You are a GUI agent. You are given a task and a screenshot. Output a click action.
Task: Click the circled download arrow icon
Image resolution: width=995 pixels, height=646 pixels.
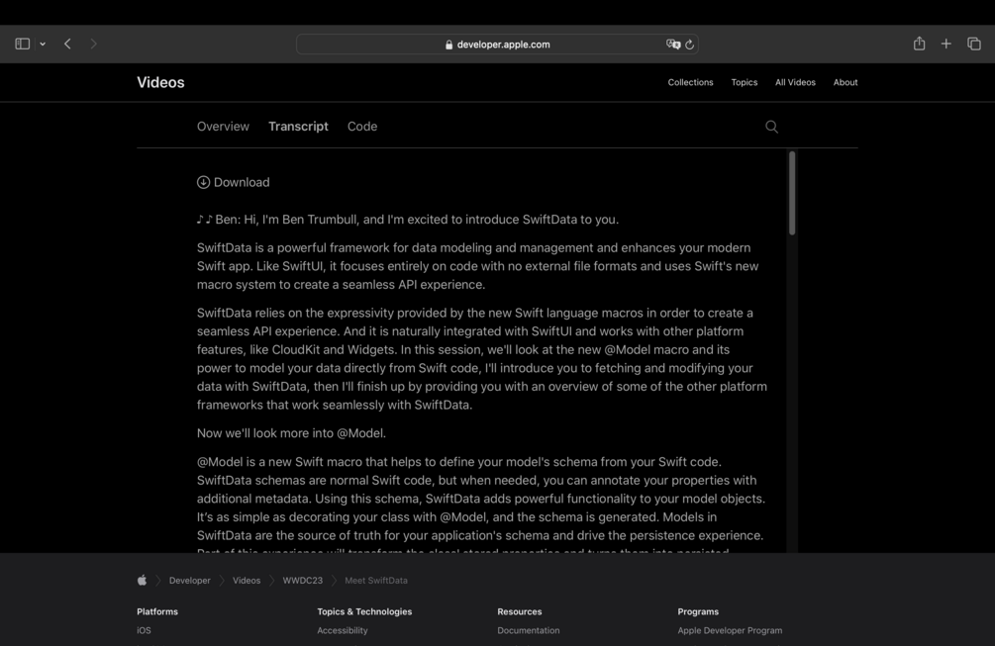203,183
